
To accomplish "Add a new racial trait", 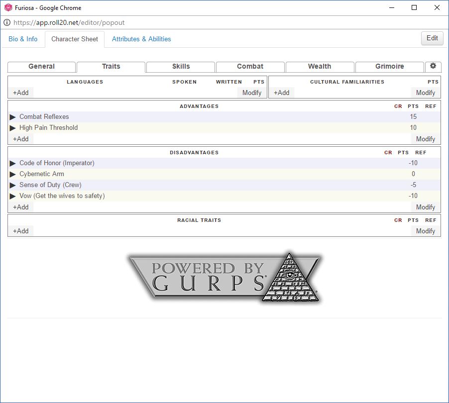I will tap(21, 231).
